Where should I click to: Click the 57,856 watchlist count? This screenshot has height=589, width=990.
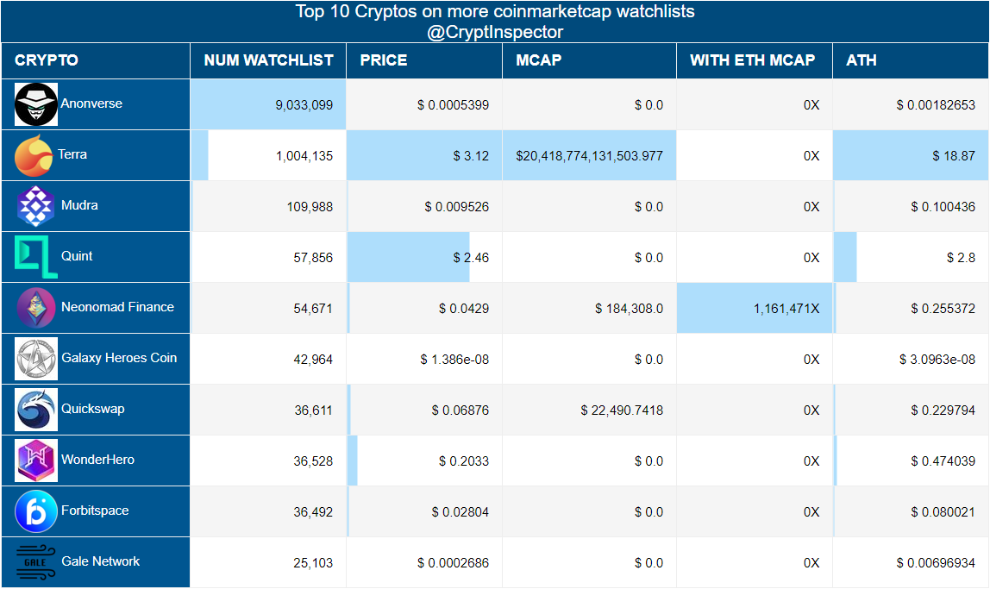313,258
